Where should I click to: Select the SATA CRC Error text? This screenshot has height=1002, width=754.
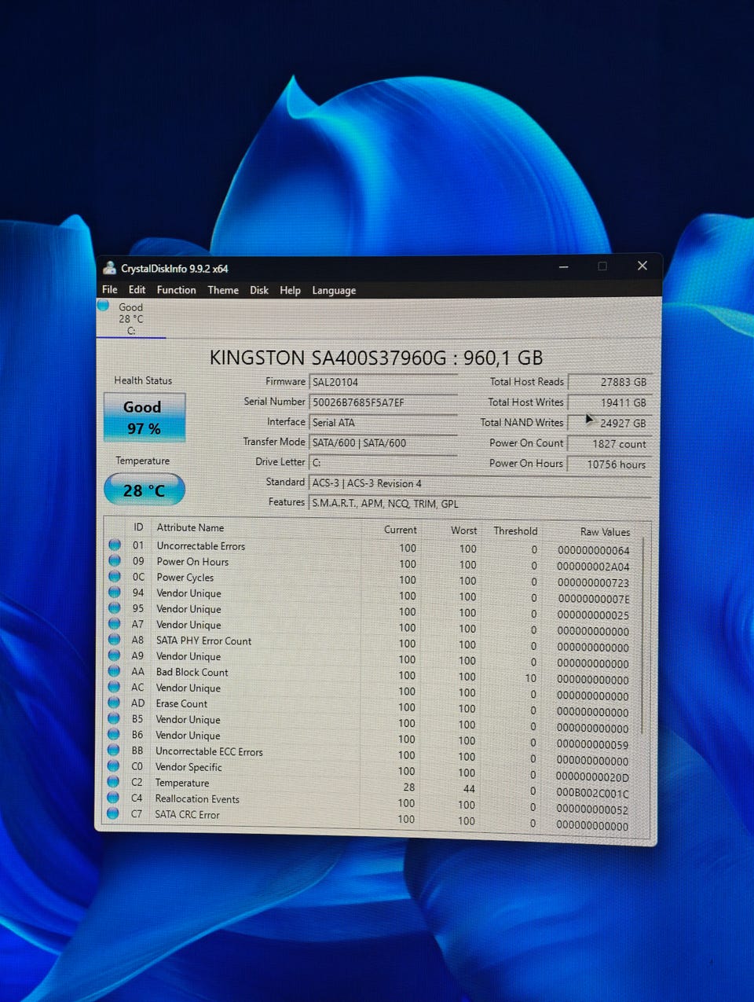pyautogui.click(x=187, y=814)
